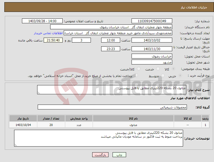Click the goods group field محصولات شیمیائی
The image size is (214, 162).
(x=112, y=107)
